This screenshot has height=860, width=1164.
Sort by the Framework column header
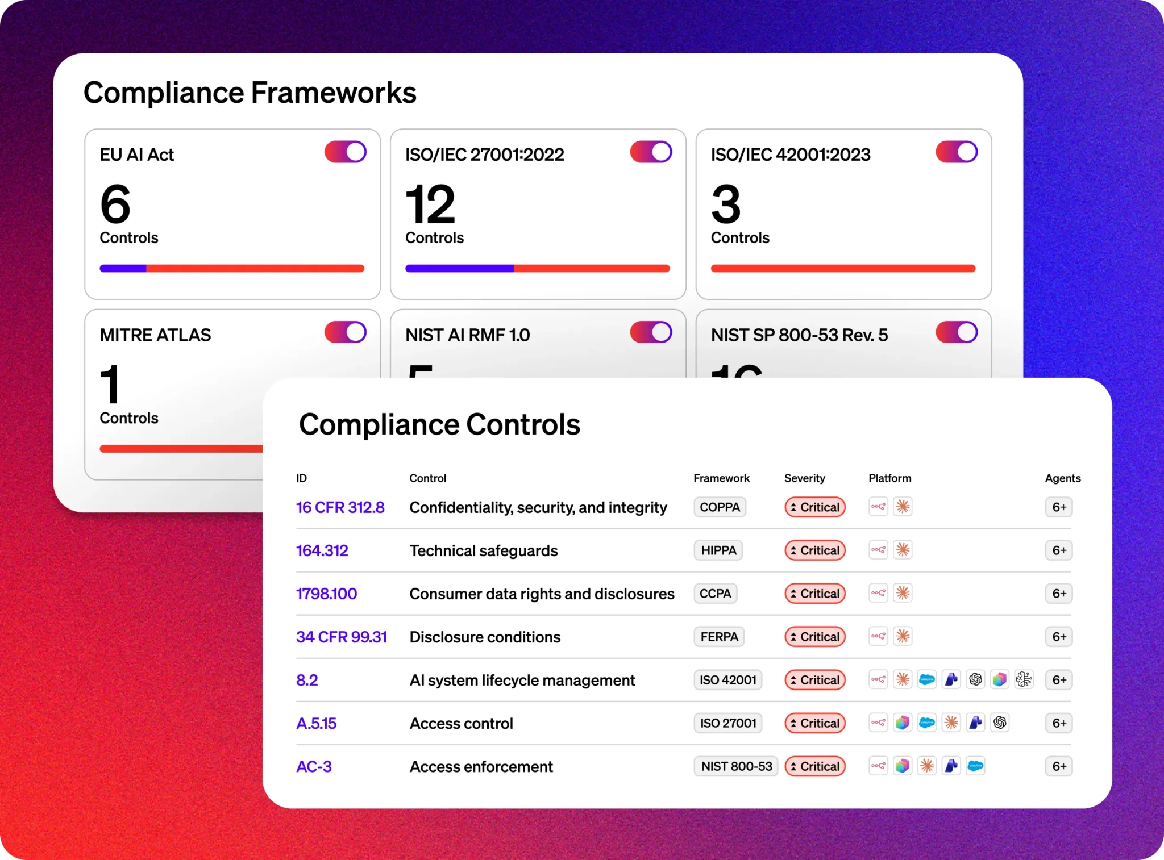pyautogui.click(x=721, y=478)
